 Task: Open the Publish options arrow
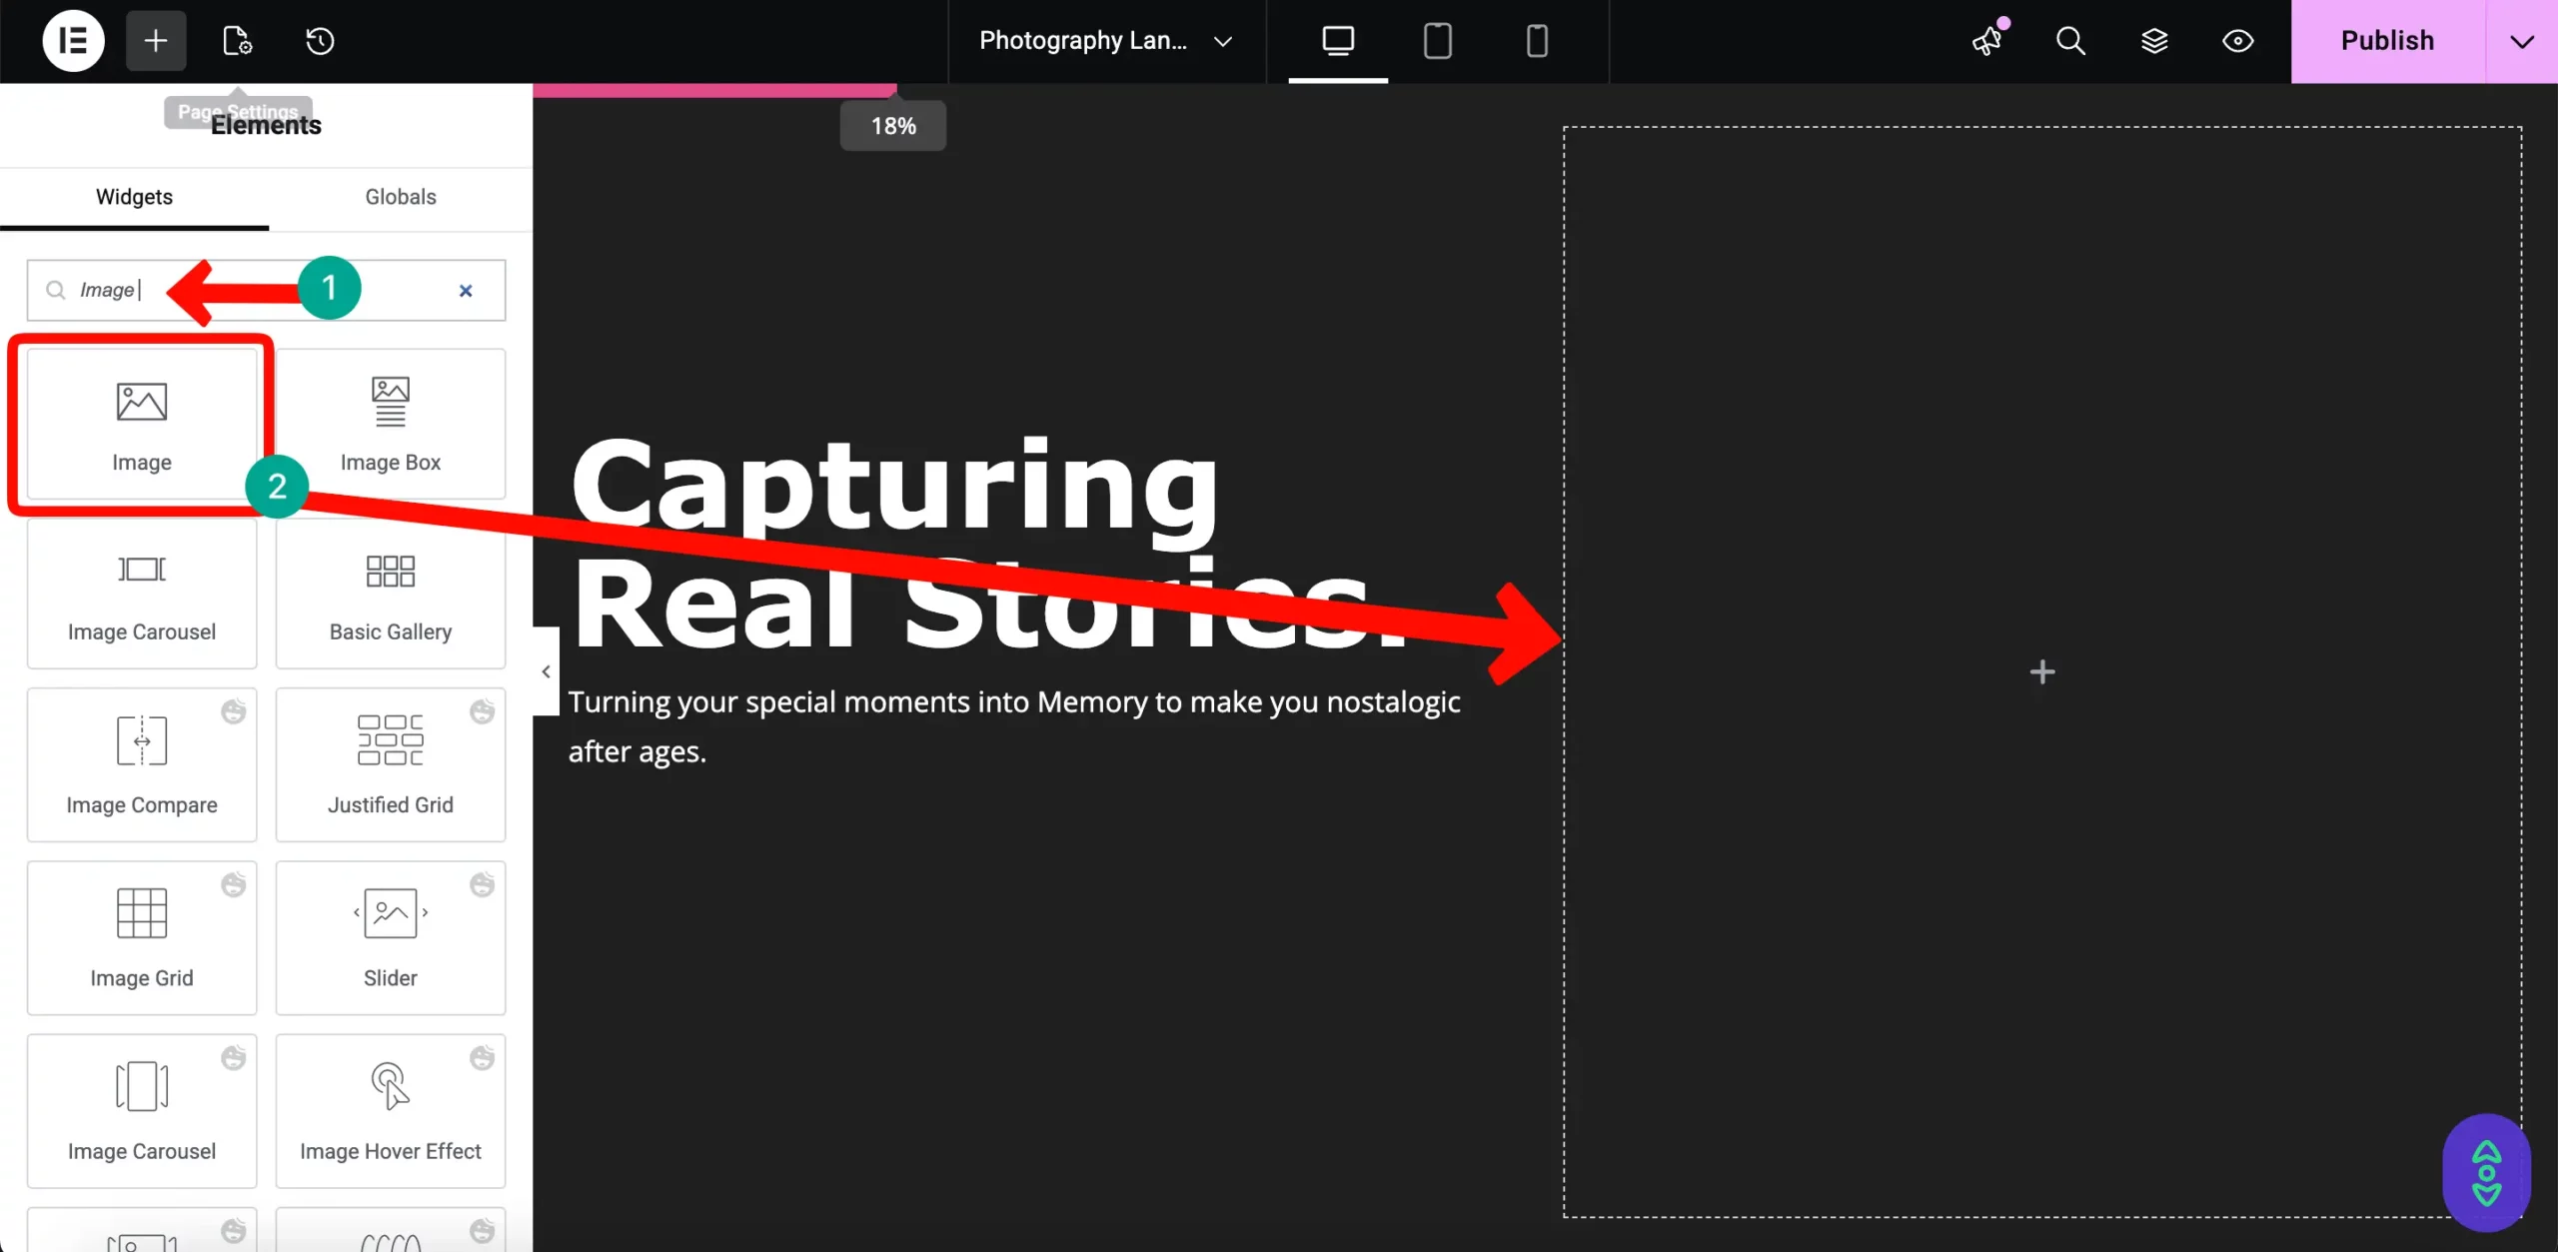2523,41
